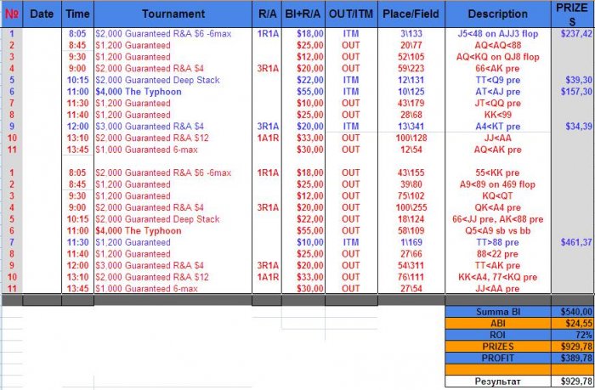The width and height of the screenshot is (595, 390).
Task: Select description AT<AJ pre
Action: pyautogui.click(x=498, y=92)
